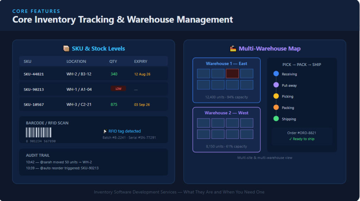Click audit entry 10:39 auto reorder triggered
Viewport: 360px width, 201px height.
tap(62, 168)
